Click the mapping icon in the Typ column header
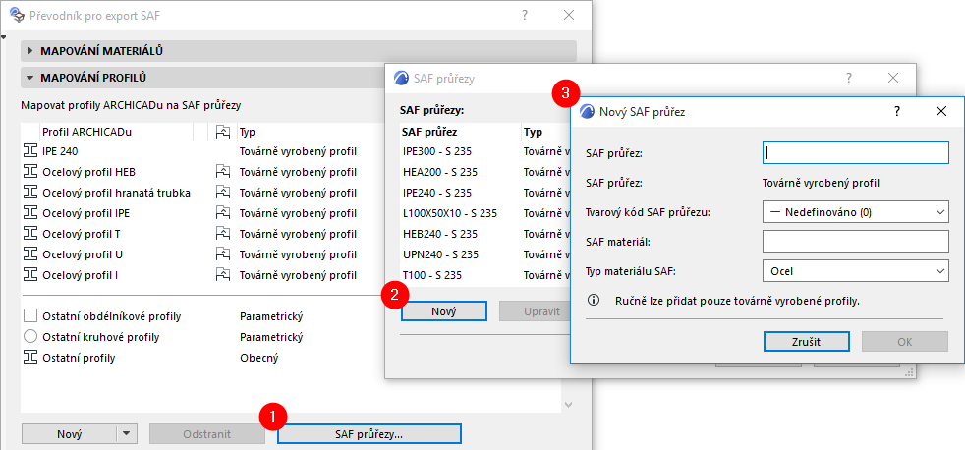 click(223, 132)
